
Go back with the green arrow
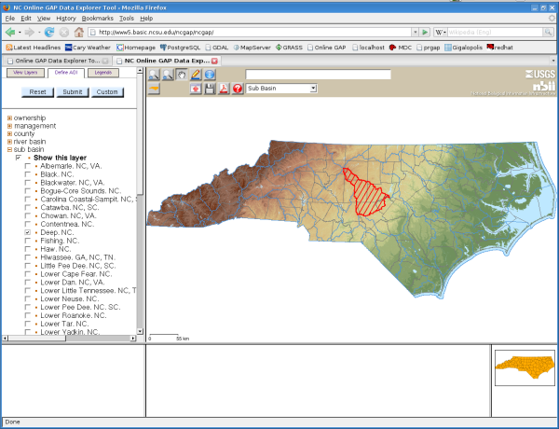coord(10,33)
